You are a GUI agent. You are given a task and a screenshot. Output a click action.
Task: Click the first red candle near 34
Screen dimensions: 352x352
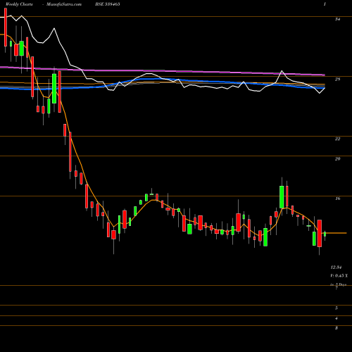point(6,27)
